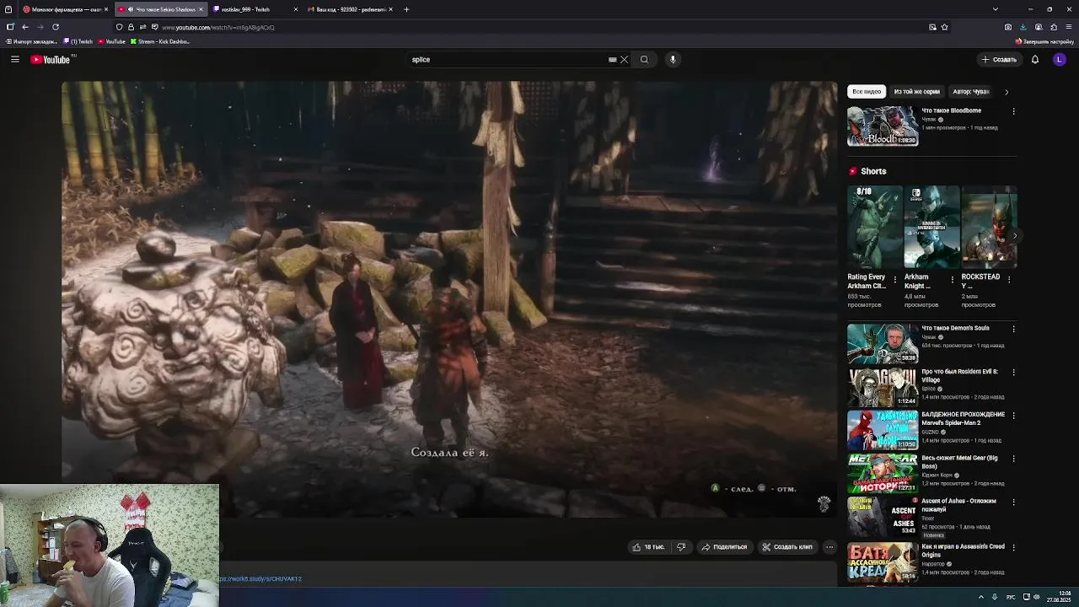
Task: Open 'Что такое Bloodborne' video thumbnail
Action: click(x=883, y=126)
